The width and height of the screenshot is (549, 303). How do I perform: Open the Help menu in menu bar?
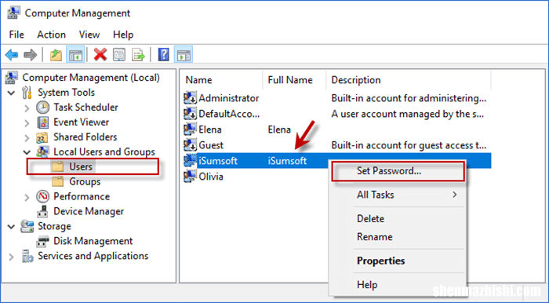(x=123, y=35)
